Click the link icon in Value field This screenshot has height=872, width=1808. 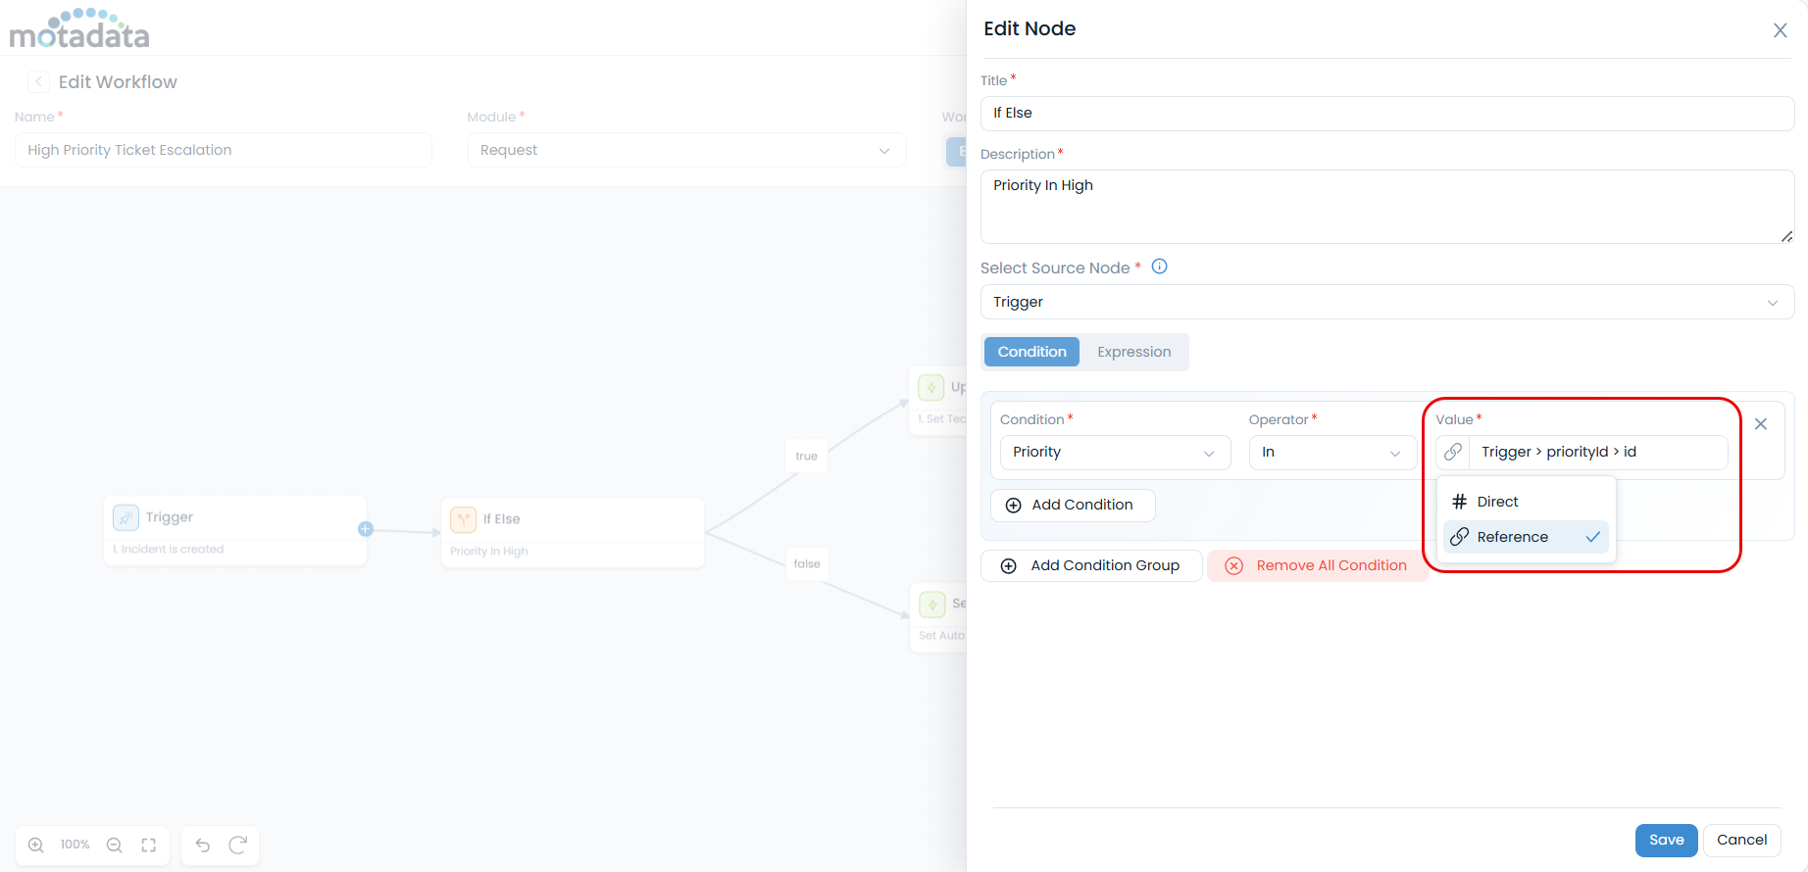click(x=1453, y=452)
